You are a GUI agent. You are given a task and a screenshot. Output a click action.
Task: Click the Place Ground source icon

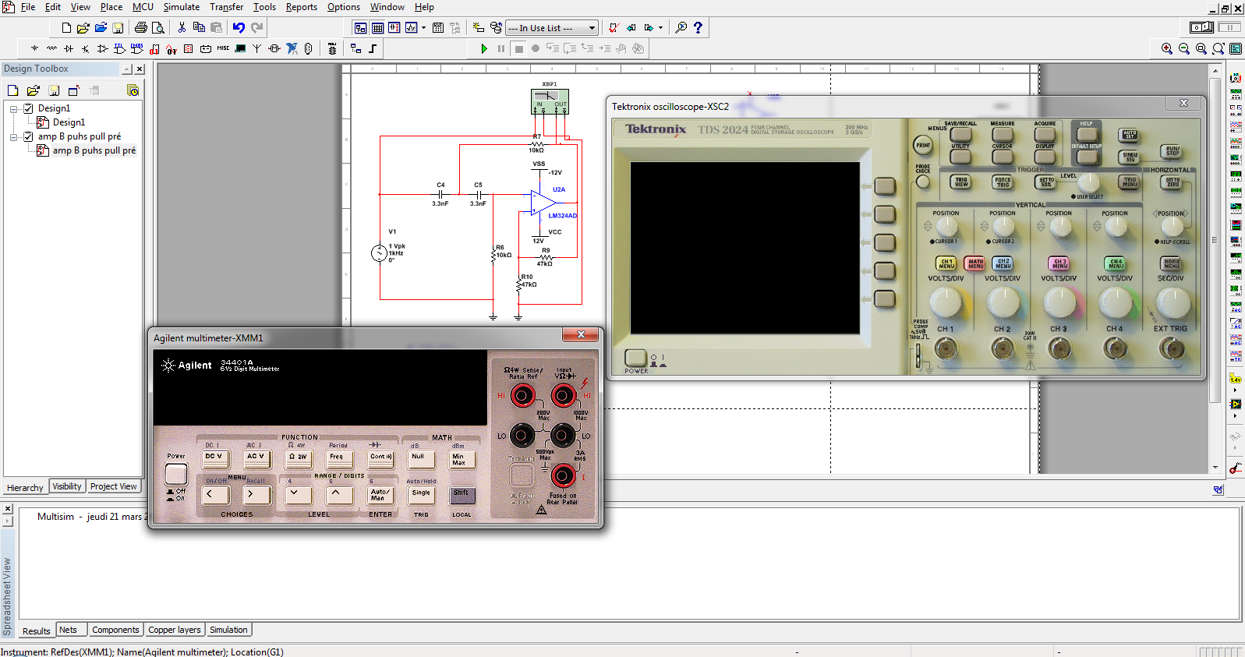[x=34, y=48]
